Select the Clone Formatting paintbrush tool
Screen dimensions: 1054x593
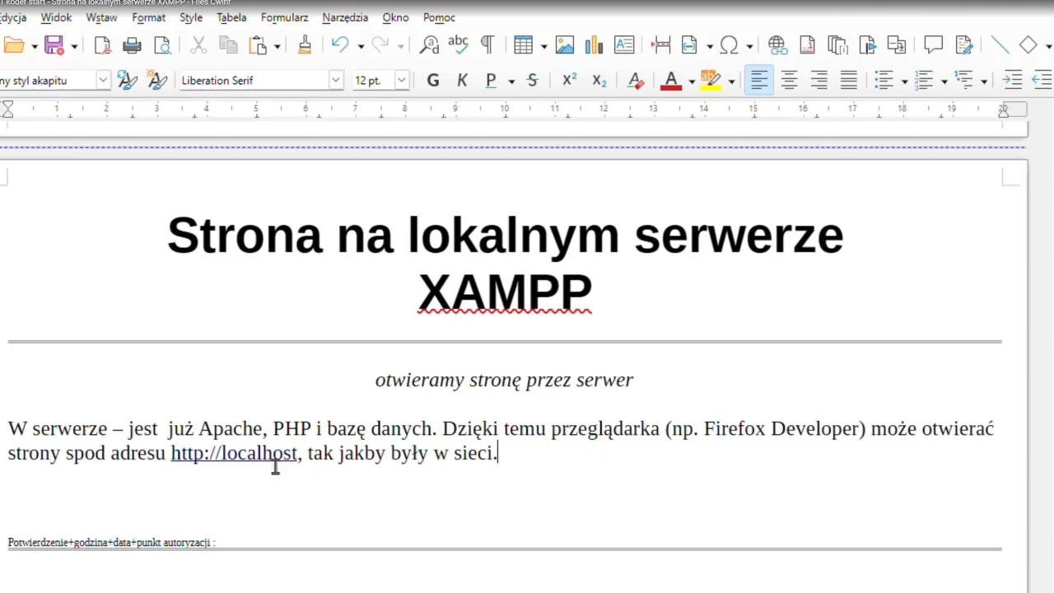[x=305, y=45]
